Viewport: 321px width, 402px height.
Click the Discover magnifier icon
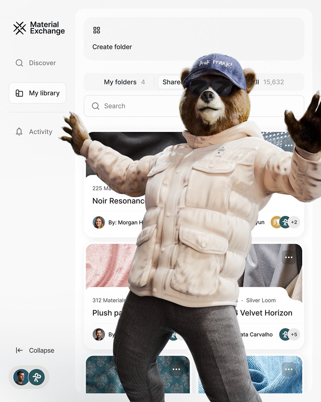(19, 63)
